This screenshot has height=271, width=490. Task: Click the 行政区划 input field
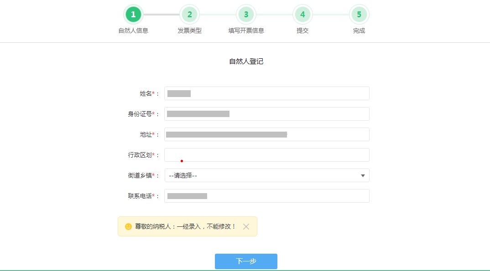pos(266,155)
